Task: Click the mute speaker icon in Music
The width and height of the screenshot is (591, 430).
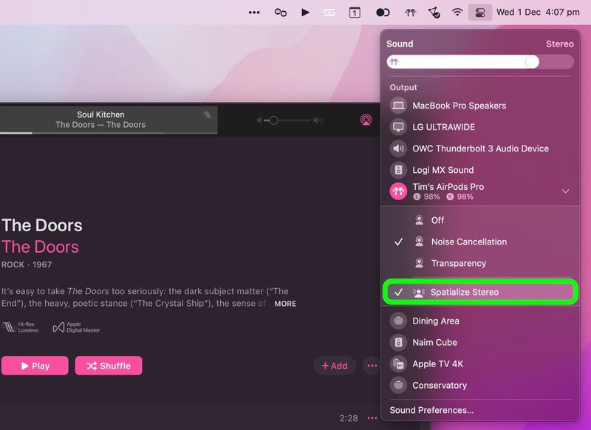Action: [259, 120]
